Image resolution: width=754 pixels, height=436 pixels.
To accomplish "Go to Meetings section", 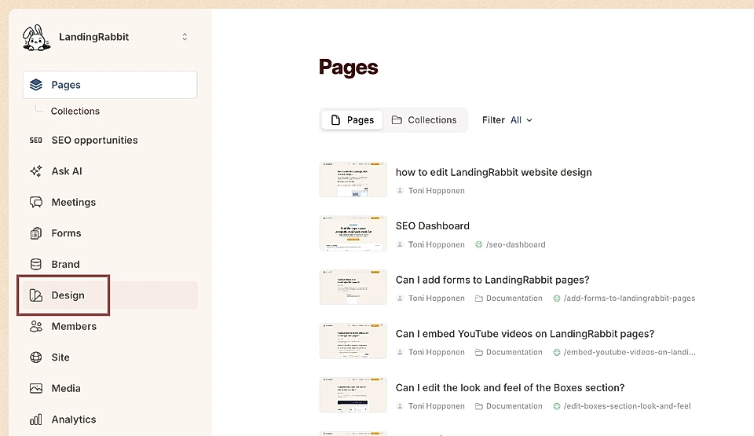I will (x=74, y=202).
